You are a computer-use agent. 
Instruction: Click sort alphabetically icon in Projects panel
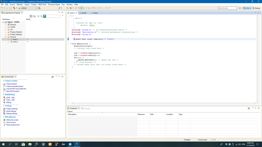[34, 16]
